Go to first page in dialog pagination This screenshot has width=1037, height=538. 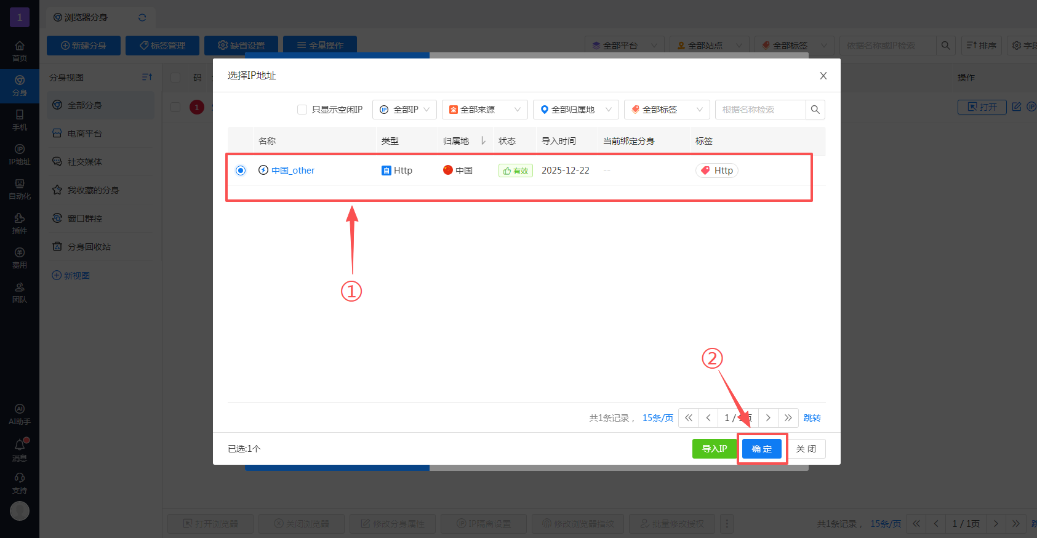[689, 418]
